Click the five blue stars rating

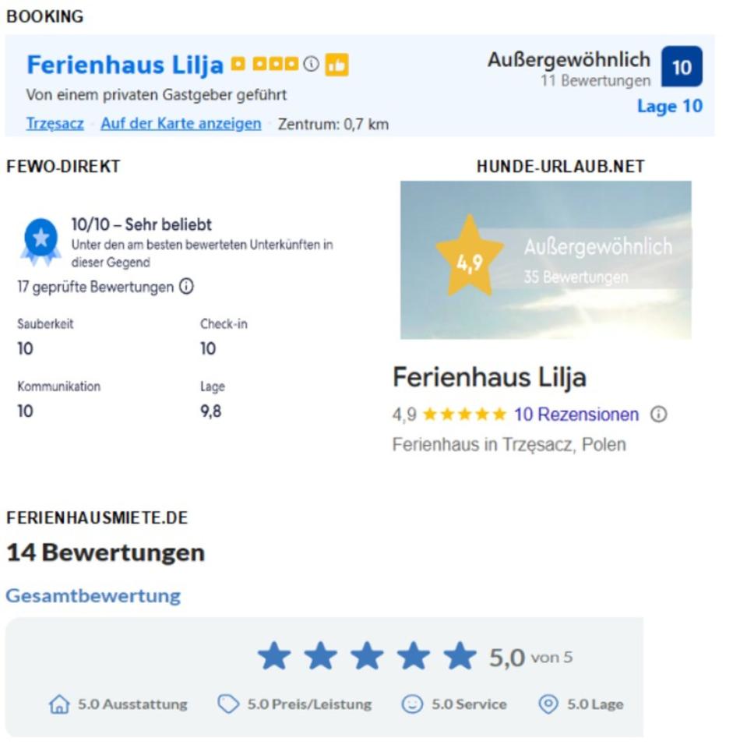pos(366,657)
